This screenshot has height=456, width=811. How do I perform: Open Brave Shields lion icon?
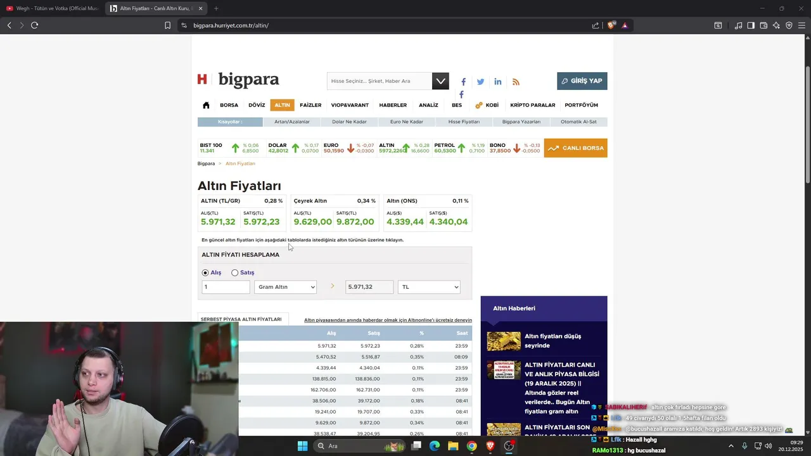[611, 25]
